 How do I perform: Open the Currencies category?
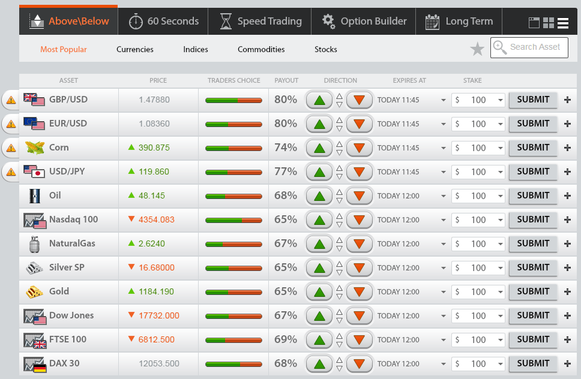tap(134, 49)
